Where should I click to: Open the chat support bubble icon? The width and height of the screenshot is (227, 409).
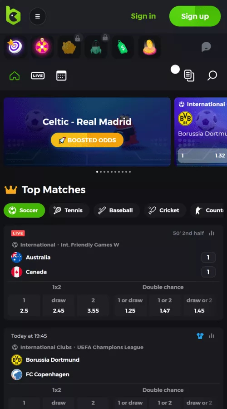point(206,47)
